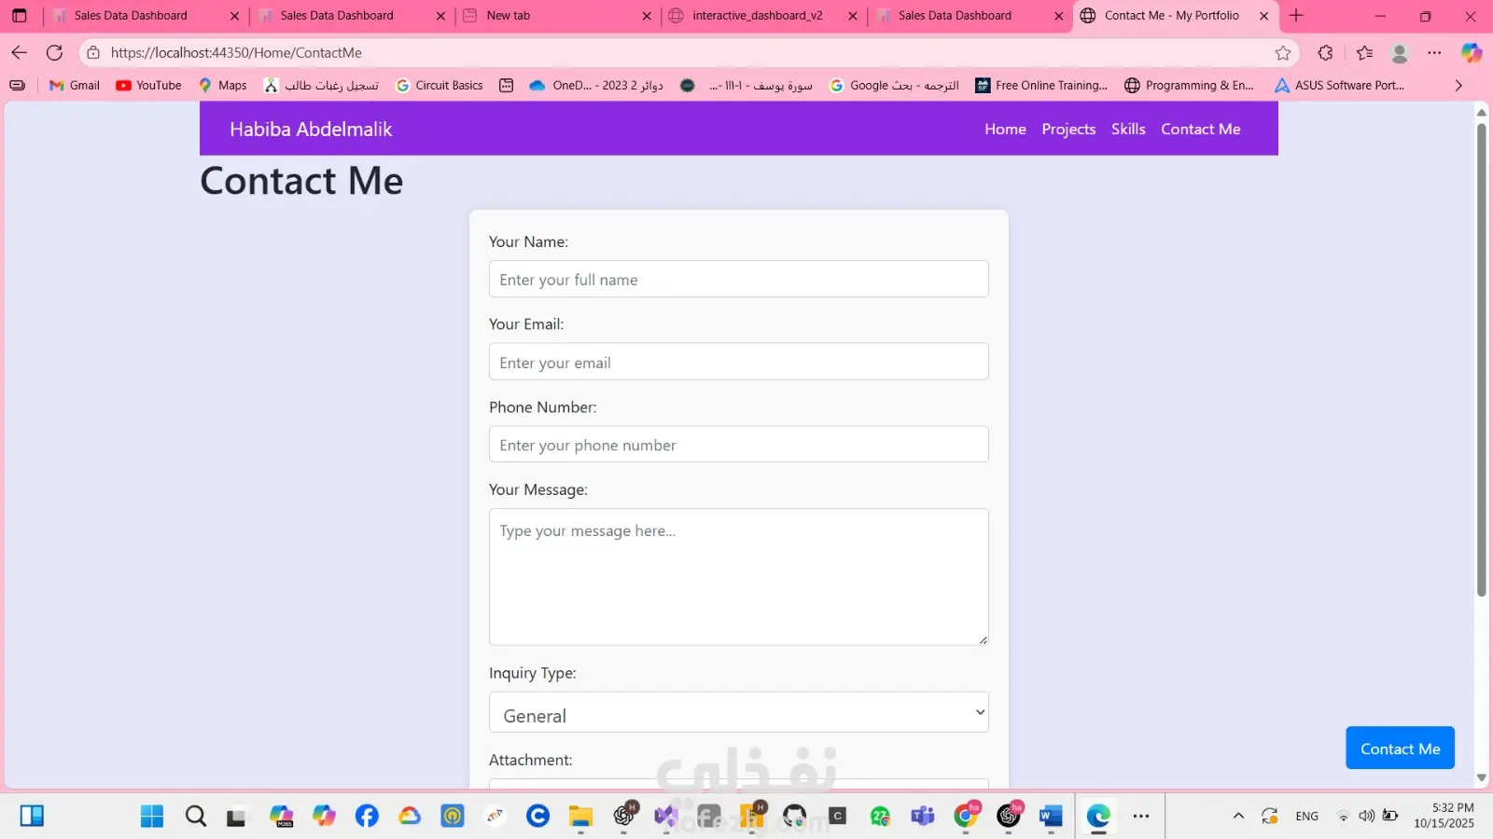Viewport: 1493px width, 839px height.
Task: Open Edge Settings and more menu
Action: (1434, 53)
